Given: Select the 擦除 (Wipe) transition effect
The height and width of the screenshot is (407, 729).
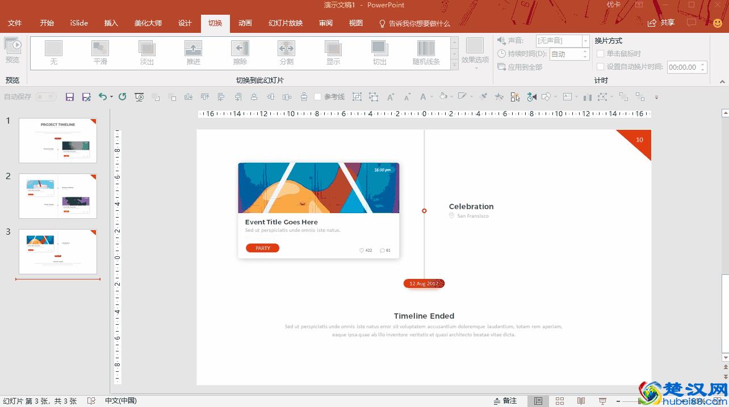Looking at the screenshot, I should [x=240, y=53].
